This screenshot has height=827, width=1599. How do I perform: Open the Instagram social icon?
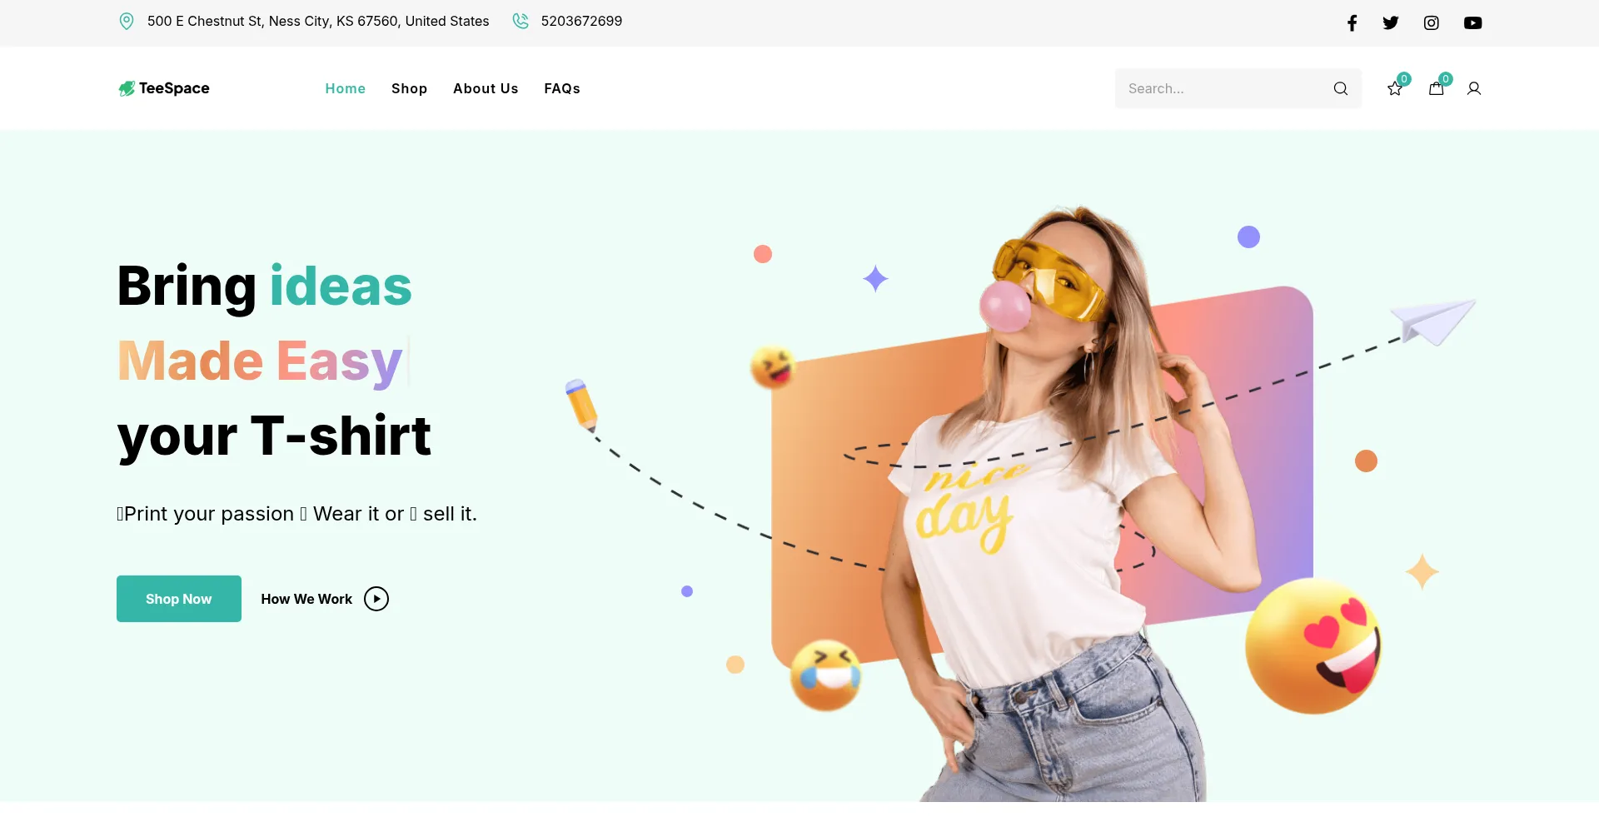point(1432,22)
